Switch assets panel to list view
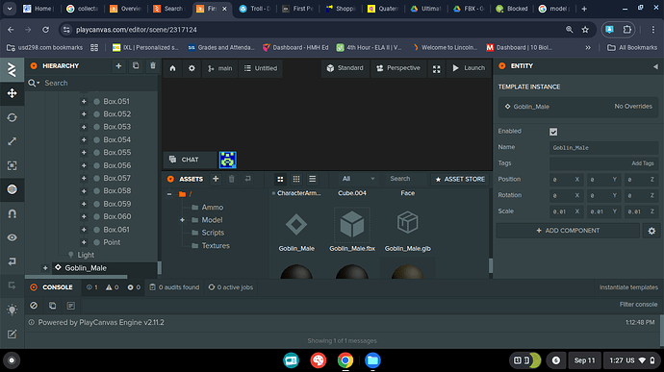 click(x=312, y=179)
